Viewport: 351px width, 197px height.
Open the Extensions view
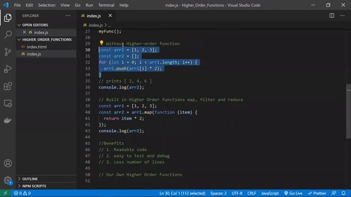8,86
